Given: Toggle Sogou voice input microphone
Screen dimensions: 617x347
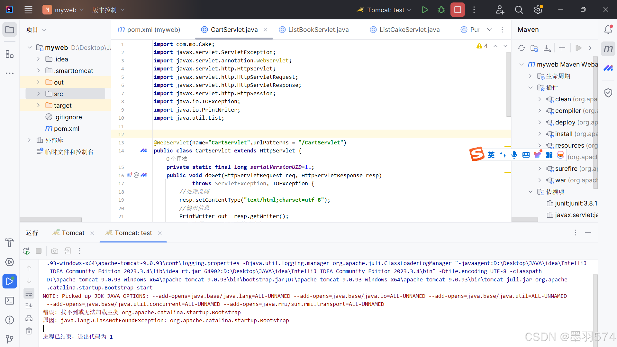Looking at the screenshot, I should 514,155.
